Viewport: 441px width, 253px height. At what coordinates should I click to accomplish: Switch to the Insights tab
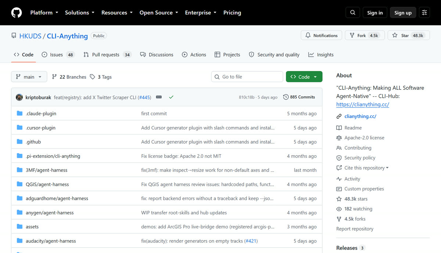pos(321,54)
